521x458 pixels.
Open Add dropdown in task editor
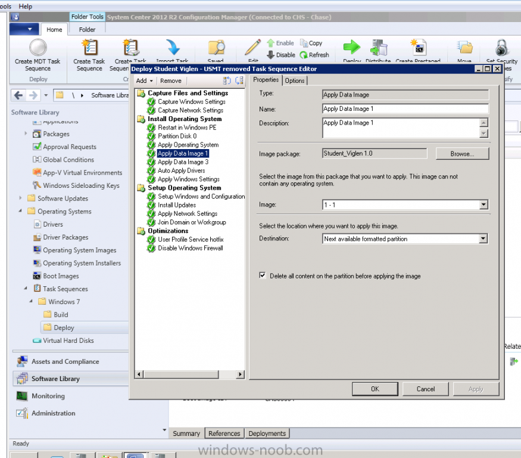tap(144, 81)
